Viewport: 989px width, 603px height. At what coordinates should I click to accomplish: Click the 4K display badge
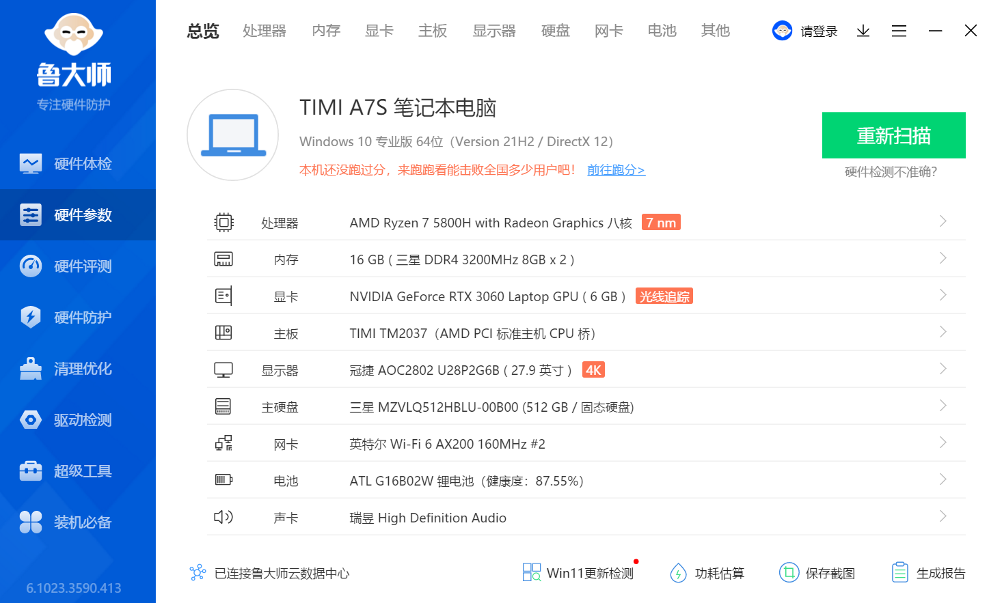593,370
